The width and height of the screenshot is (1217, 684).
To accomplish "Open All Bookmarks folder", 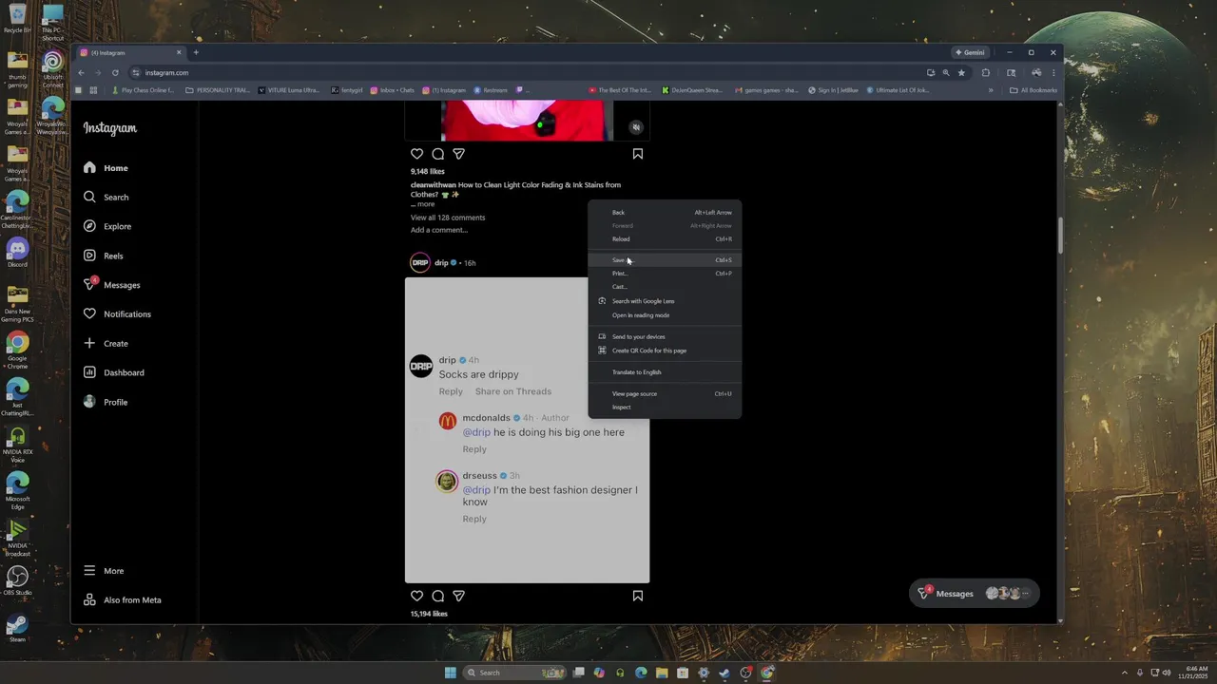I will pyautogui.click(x=1033, y=90).
